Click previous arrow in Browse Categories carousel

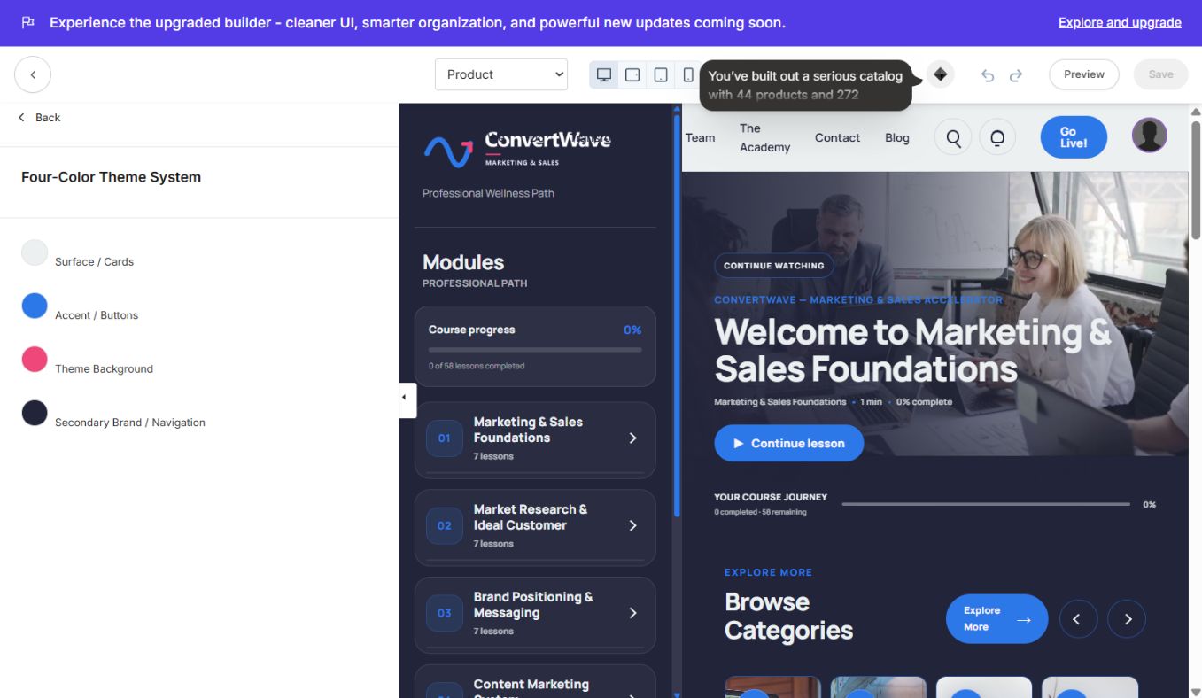click(1079, 619)
